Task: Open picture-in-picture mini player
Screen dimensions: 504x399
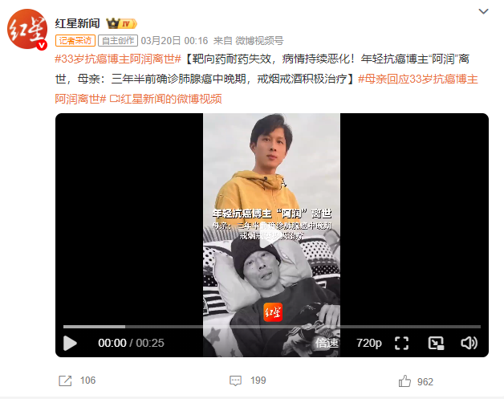Action: [x=436, y=343]
